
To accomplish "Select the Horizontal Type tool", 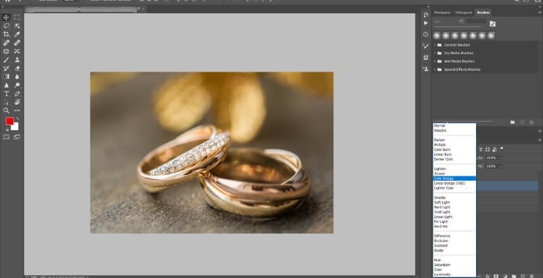I will (x=6, y=94).
